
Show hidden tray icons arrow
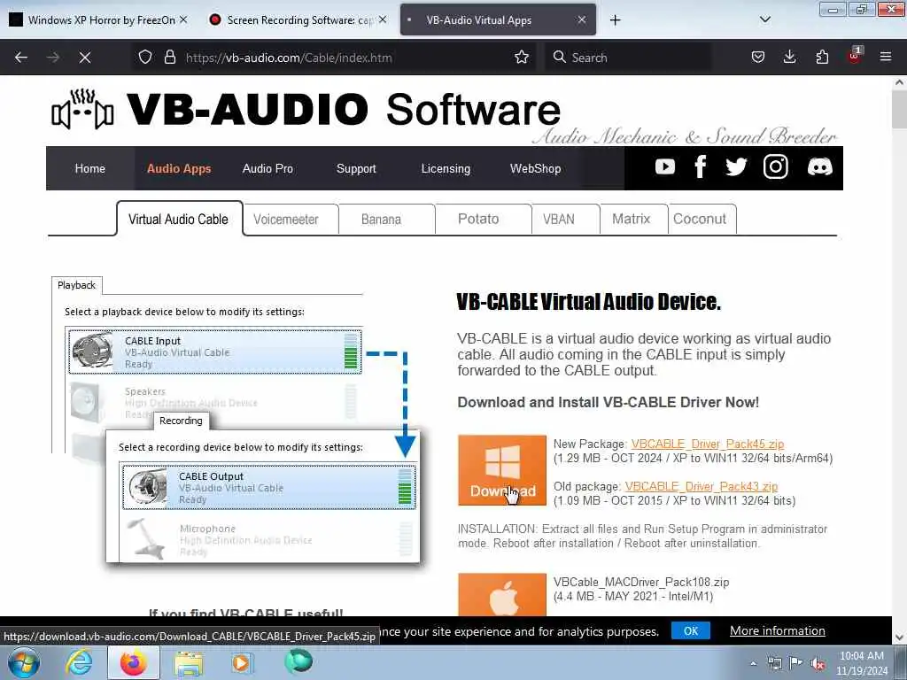point(753,664)
